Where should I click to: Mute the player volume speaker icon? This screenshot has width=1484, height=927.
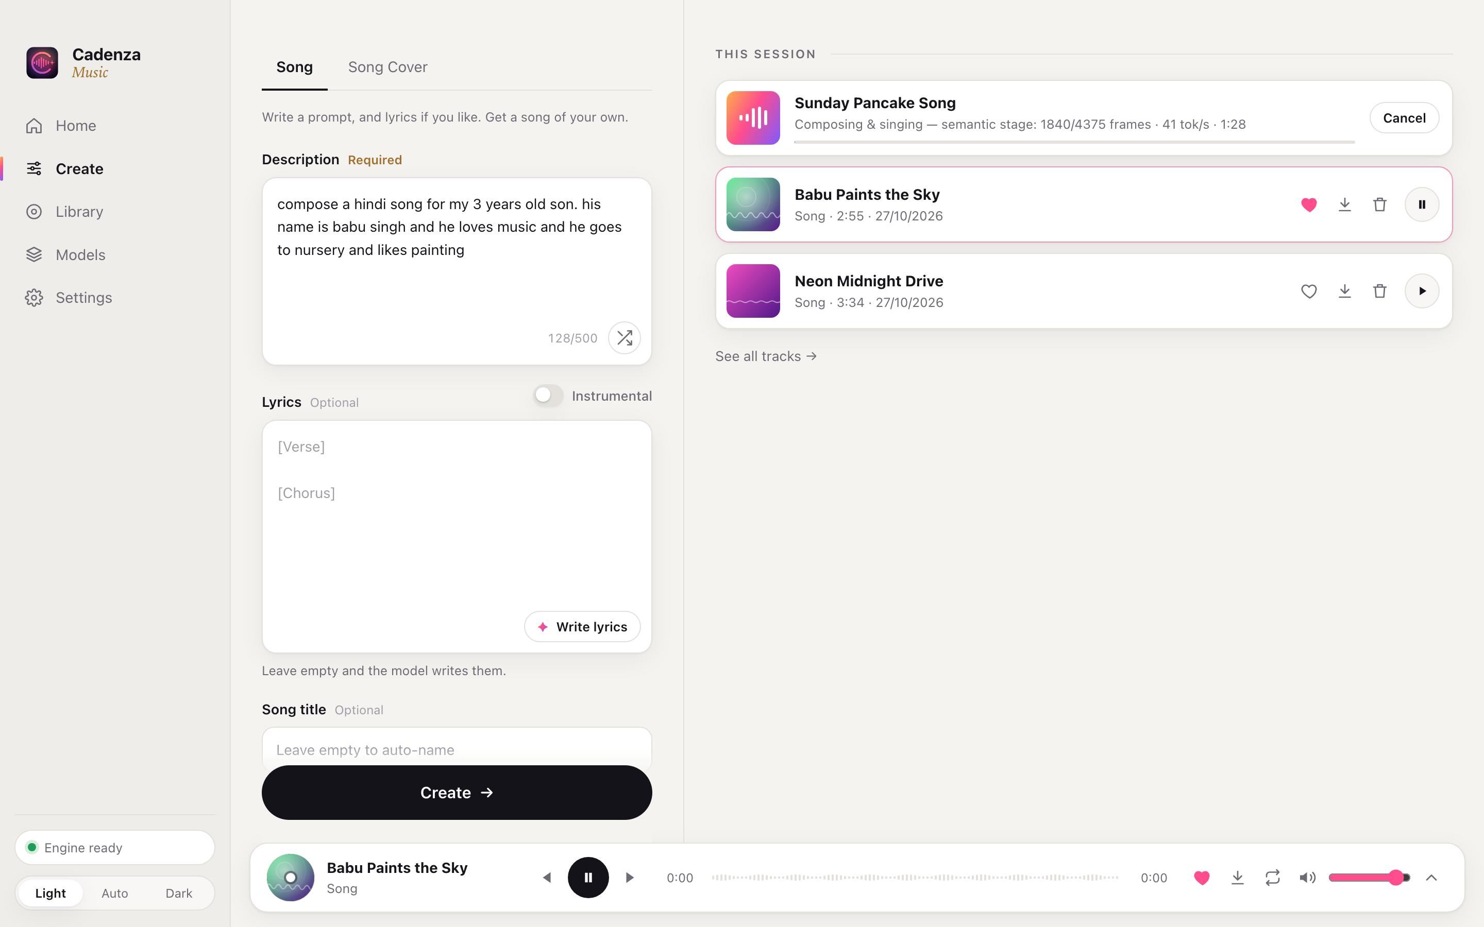[x=1307, y=878]
